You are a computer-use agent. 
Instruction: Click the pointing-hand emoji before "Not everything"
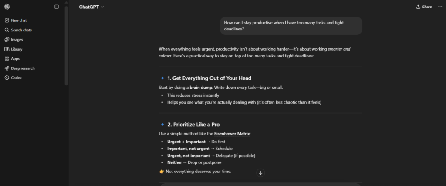click(162, 171)
